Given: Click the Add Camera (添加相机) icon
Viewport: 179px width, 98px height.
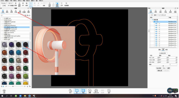Looking at the screenshot, I should pyautogui.click(x=50, y=4).
